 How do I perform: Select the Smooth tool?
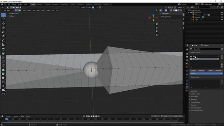(x=3, y=78)
